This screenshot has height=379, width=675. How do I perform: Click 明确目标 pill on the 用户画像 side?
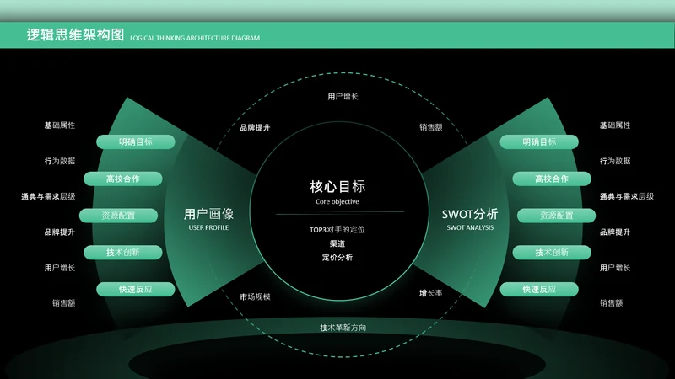(x=136, y=141)
